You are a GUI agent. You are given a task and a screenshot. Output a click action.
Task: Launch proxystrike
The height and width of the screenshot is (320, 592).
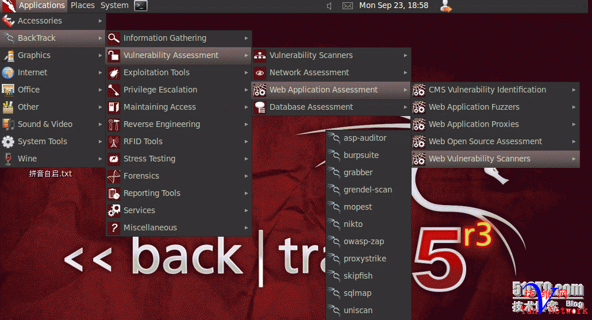(x=368, y=259)
